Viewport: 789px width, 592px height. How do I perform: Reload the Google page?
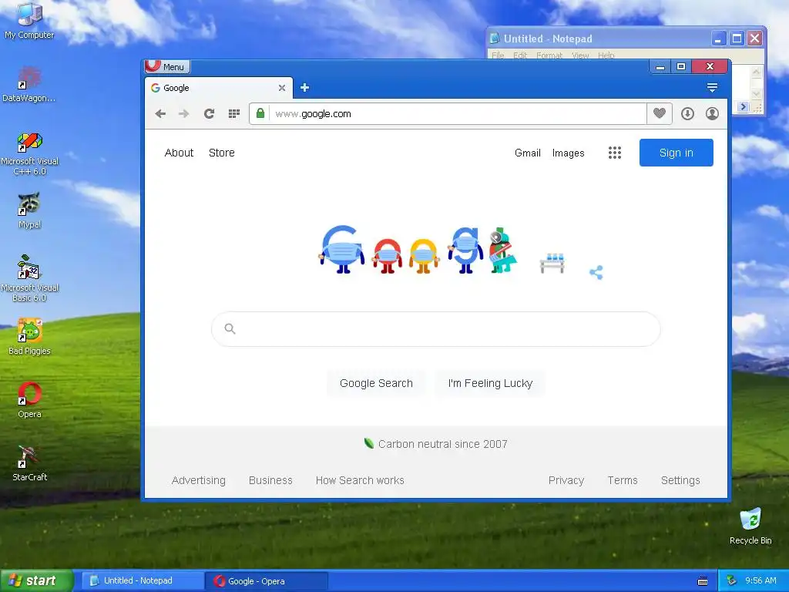(209, 114)
